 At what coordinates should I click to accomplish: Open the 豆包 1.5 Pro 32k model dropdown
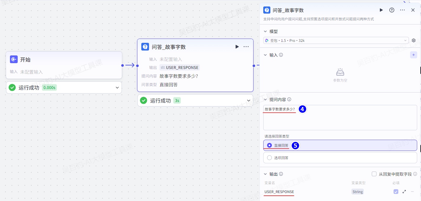(336, 40)
